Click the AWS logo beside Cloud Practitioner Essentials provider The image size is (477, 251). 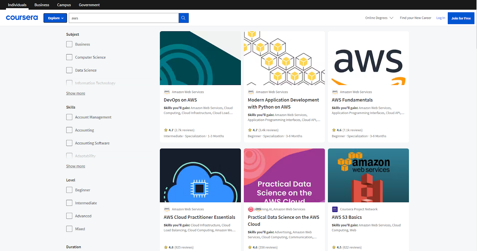tap(167, 209)
